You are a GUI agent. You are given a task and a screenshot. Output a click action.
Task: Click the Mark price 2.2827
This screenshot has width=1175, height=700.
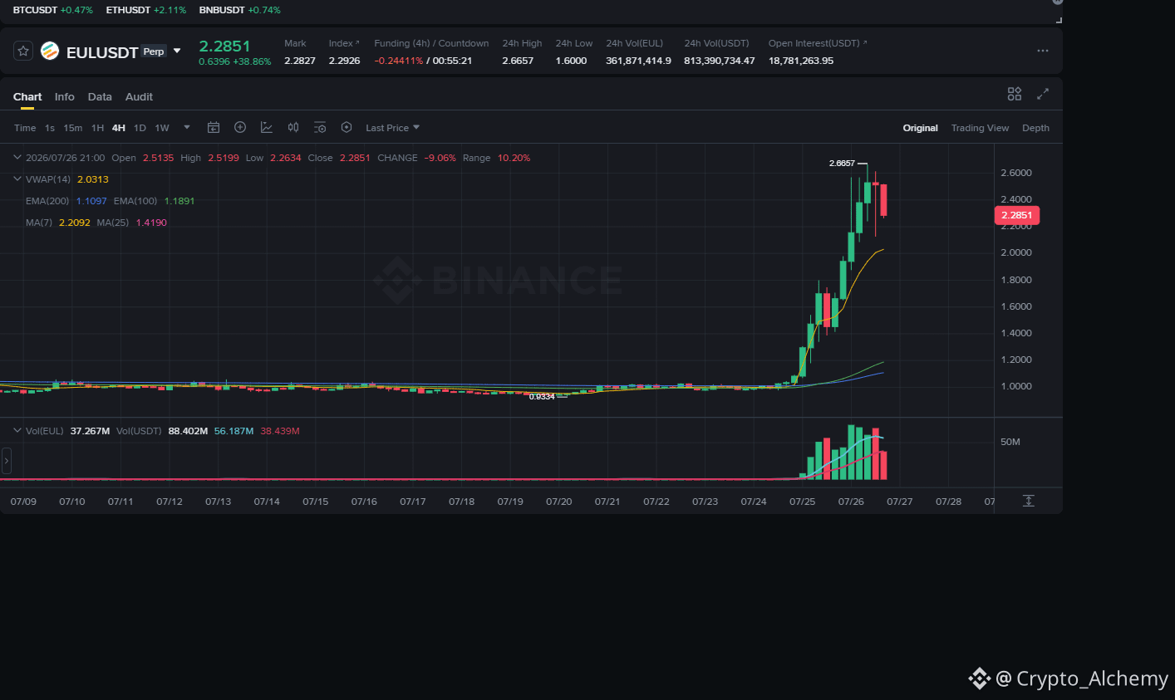pos(300,61)
